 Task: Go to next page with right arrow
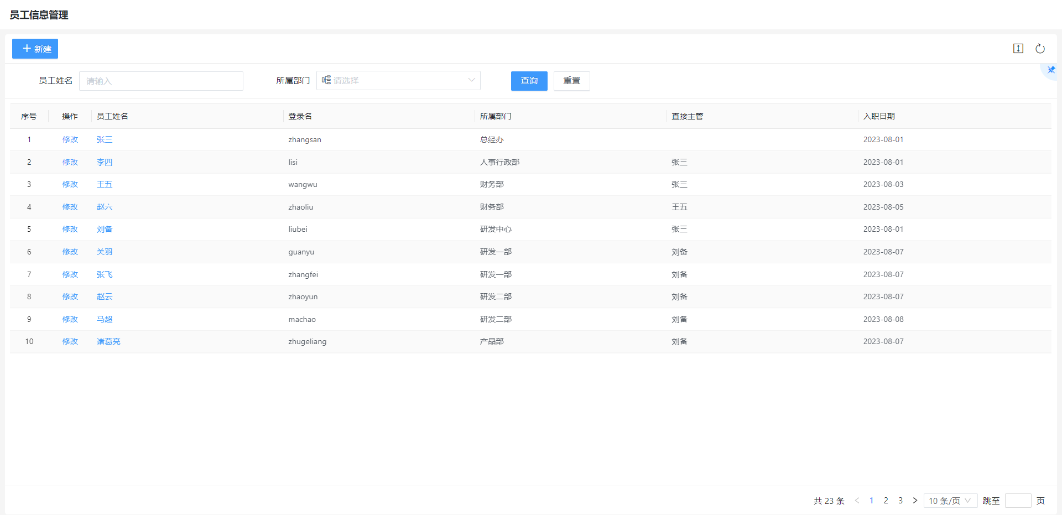coord(915,501)
